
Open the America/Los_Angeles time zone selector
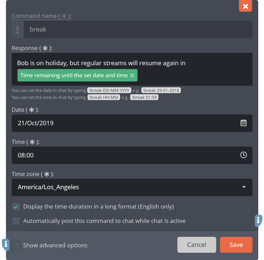(x=132, y=187)
